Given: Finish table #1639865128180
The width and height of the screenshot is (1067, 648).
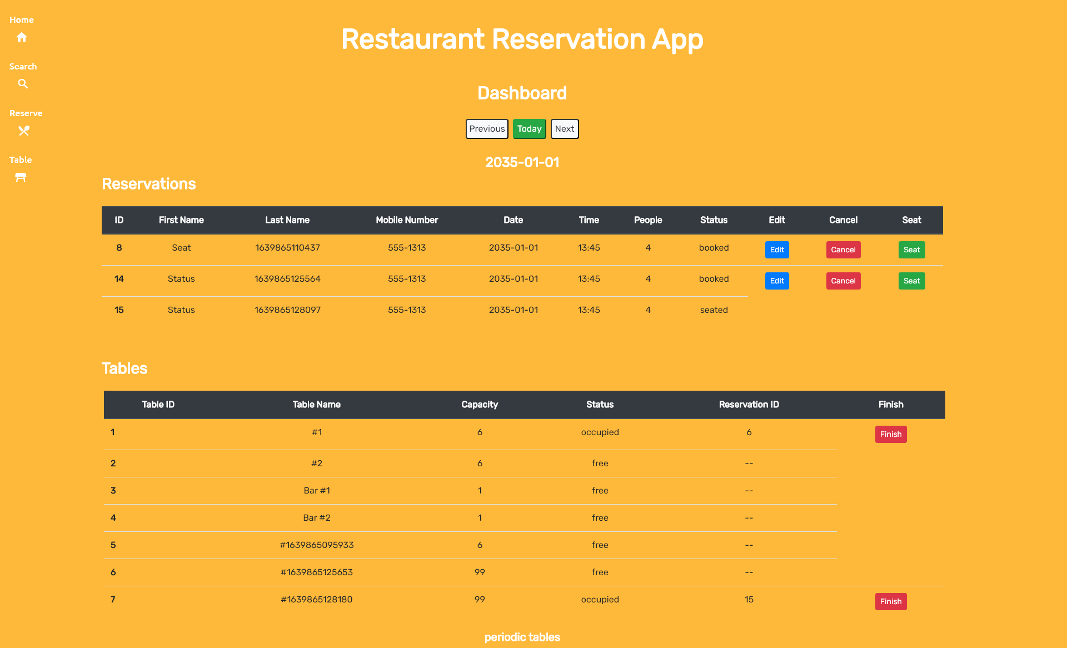Looking at the screenshot, I should pyautogui.click(x=891, y=601).
